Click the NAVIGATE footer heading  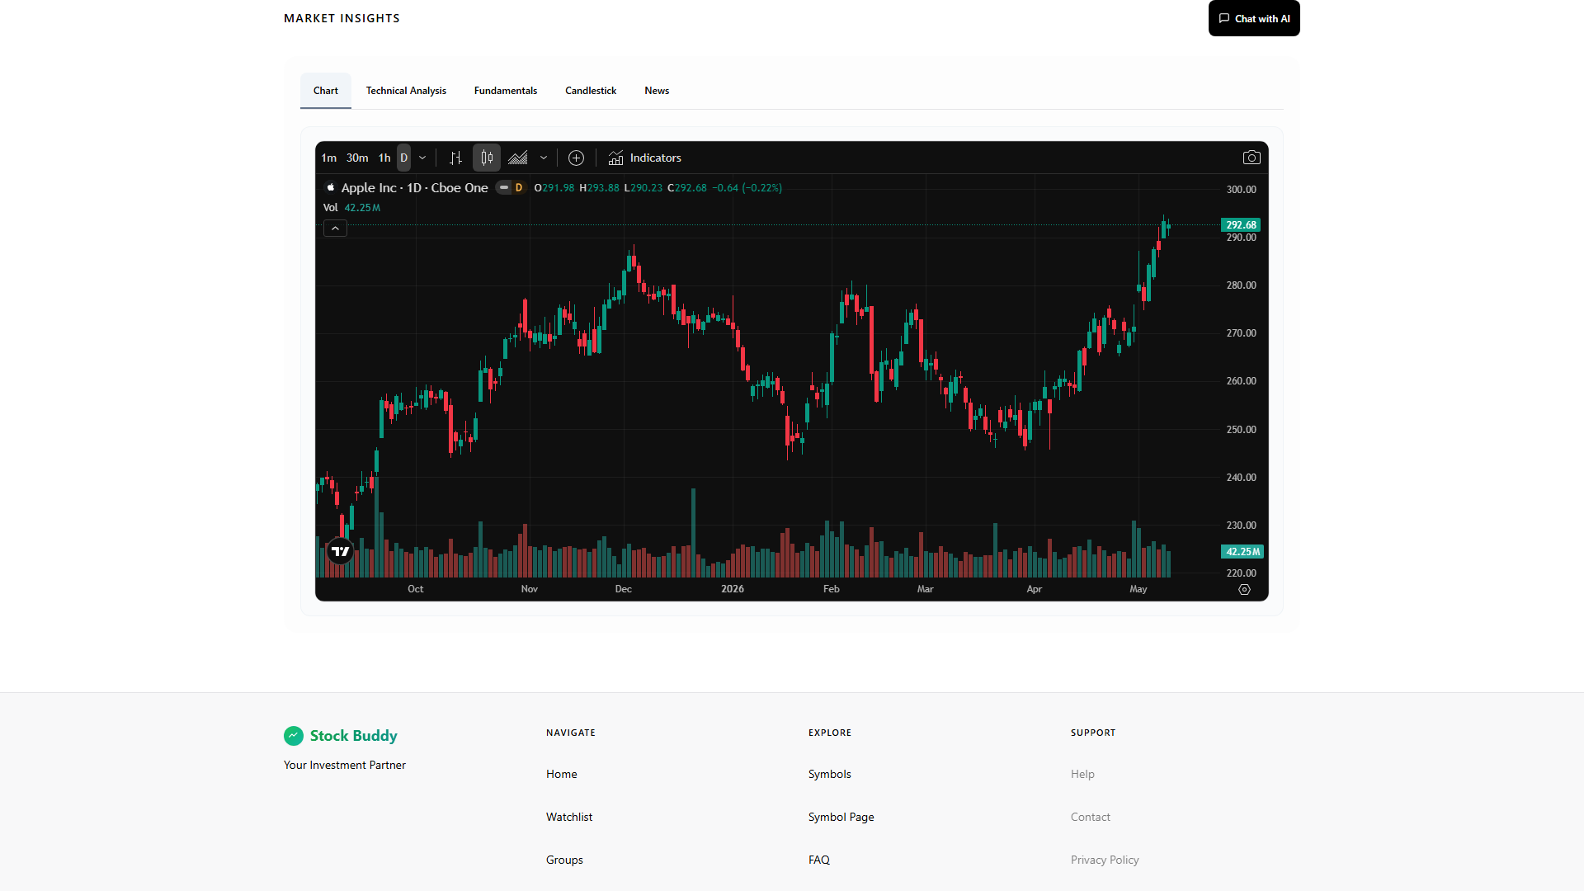[571, 733]
